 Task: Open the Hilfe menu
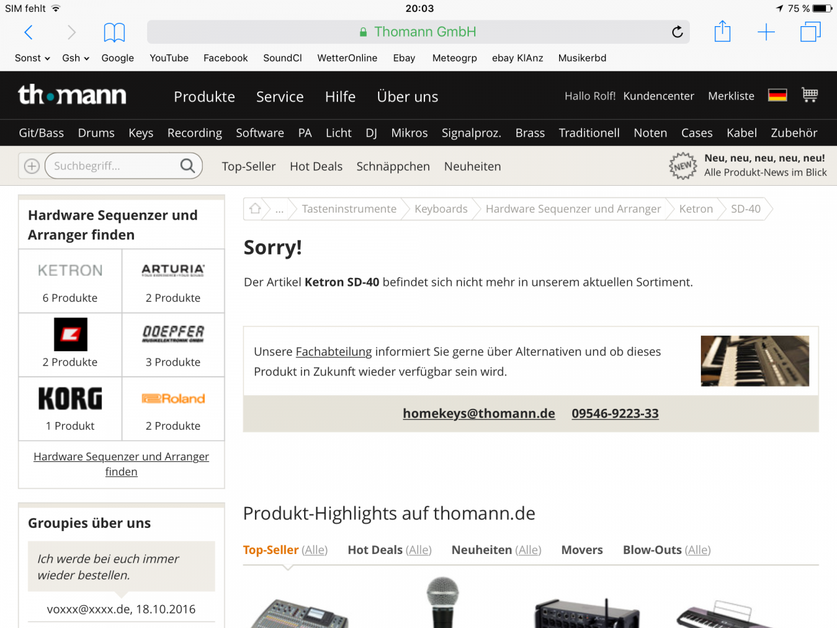click(340, 97)
